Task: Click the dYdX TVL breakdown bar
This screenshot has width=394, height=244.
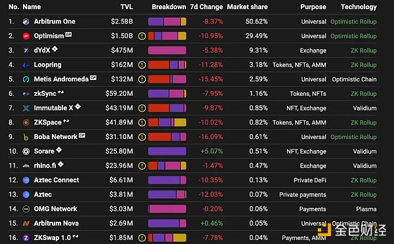Action: (x=167, y=51)
